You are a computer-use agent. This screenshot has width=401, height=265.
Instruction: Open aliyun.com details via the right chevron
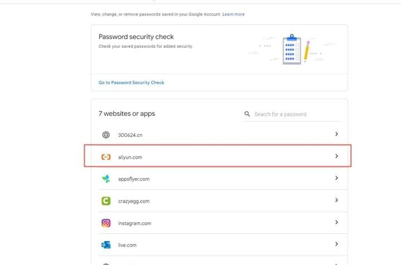pos(336,156)
